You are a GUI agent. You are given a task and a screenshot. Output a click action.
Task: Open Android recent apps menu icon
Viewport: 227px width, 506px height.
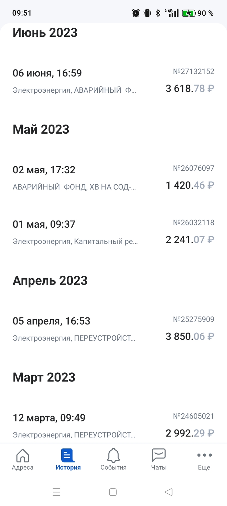click(x=56, y=492)
